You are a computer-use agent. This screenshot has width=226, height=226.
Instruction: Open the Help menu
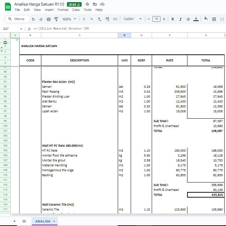(99, 10)
